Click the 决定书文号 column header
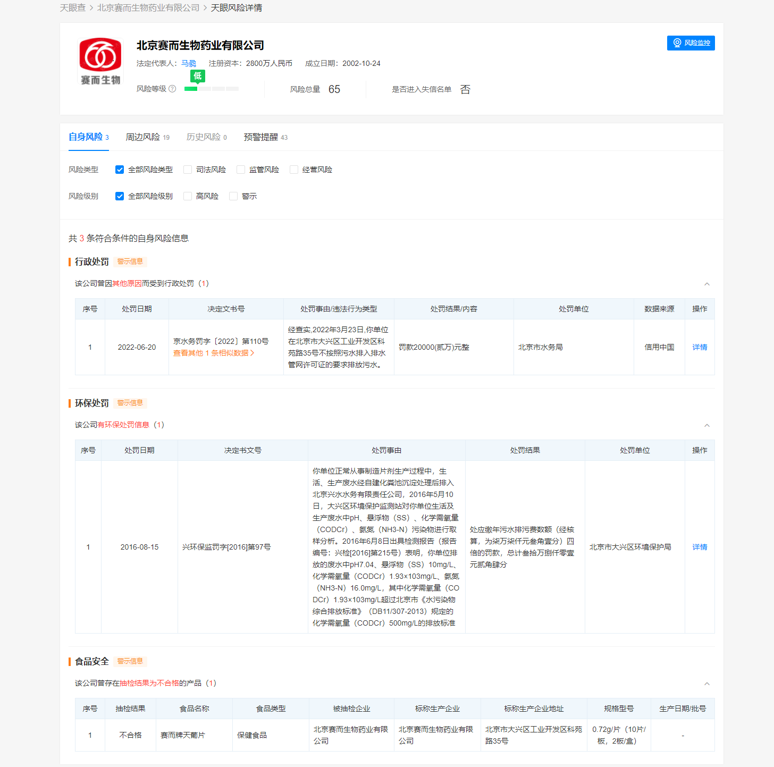The image size is (774, 767). click(x=243, y=450)
